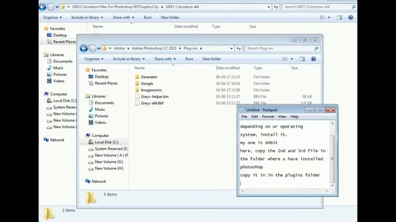Click Greyc-helper.bin file icon
This screenshot has width=396, height=222.
click(137, 96)
